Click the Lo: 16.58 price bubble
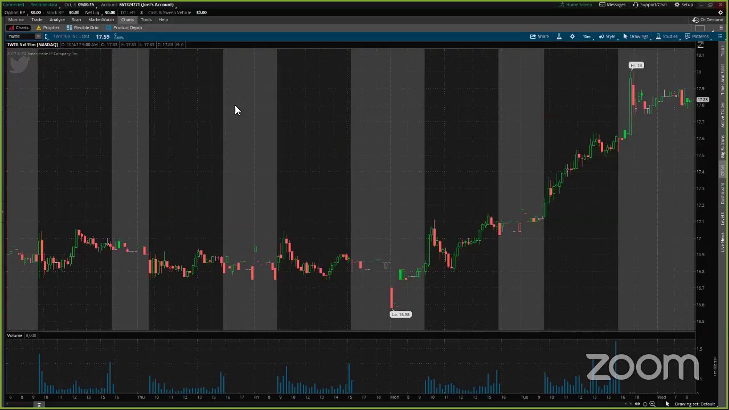The width and height of the screenshot is (729, 410). [400, 314]
